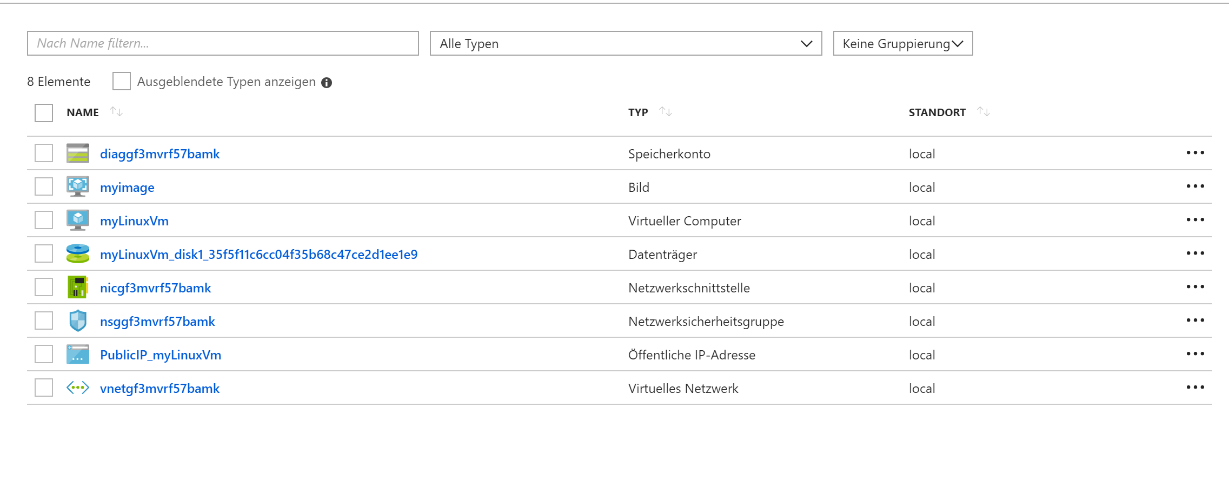
Task: Click the virtual network icon beside vnetgf3mvrf57bamk
Action: tap(78, 388)
